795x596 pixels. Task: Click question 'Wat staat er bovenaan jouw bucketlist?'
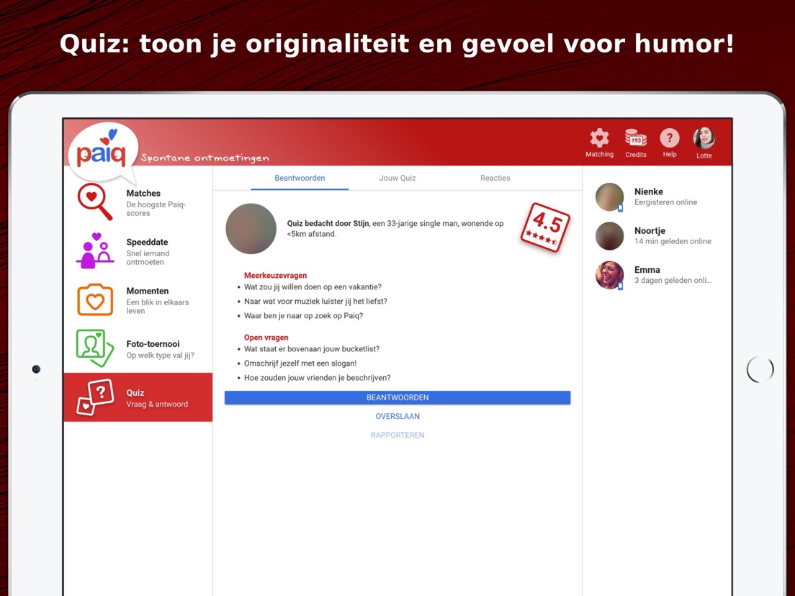coord(312,348)
